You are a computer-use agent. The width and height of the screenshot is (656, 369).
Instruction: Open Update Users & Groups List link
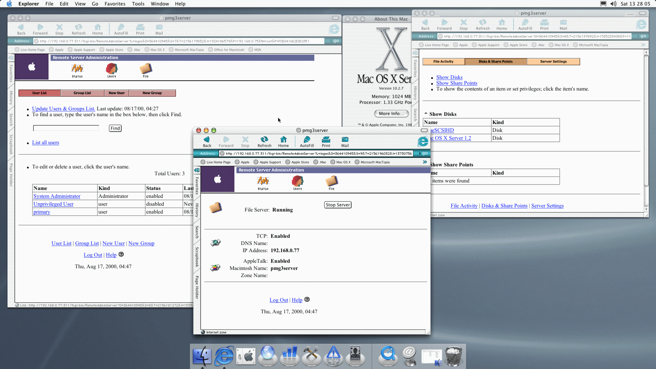[x=64, y=109]
